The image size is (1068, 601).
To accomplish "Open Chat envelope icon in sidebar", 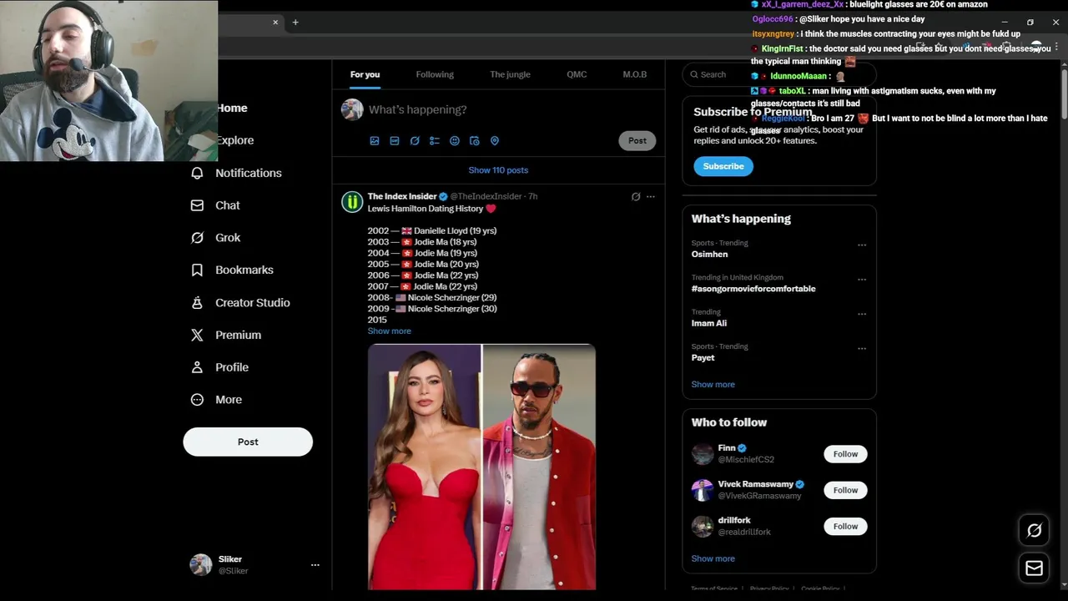I will pyautogui.click(x=197, y=205).
